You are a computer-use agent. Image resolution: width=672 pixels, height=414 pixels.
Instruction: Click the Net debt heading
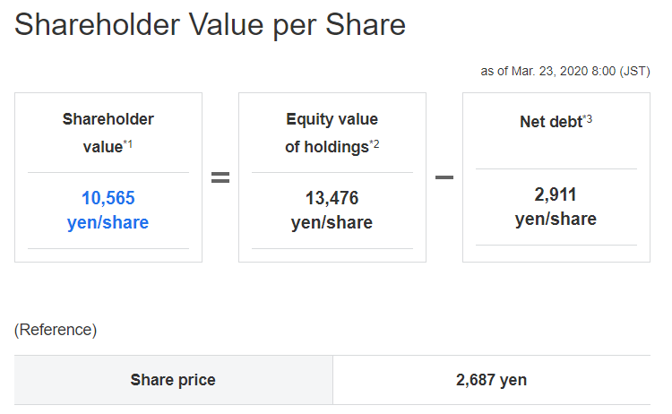(x=550, y=121)
